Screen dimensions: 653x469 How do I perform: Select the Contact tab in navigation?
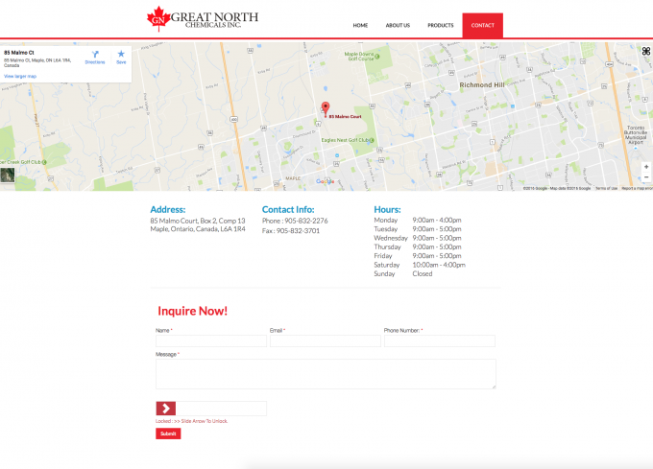[x=482, y=25]
